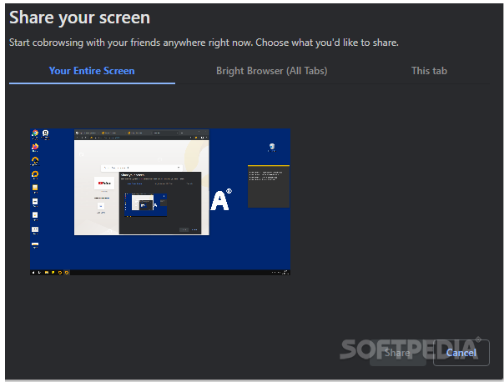
Task: Switch to Bright Browser (All Tabs) tab
Action: click(x=271, y=71)
